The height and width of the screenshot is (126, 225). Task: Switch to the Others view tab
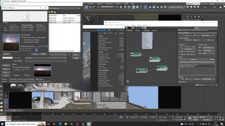[x=154, y=30]
